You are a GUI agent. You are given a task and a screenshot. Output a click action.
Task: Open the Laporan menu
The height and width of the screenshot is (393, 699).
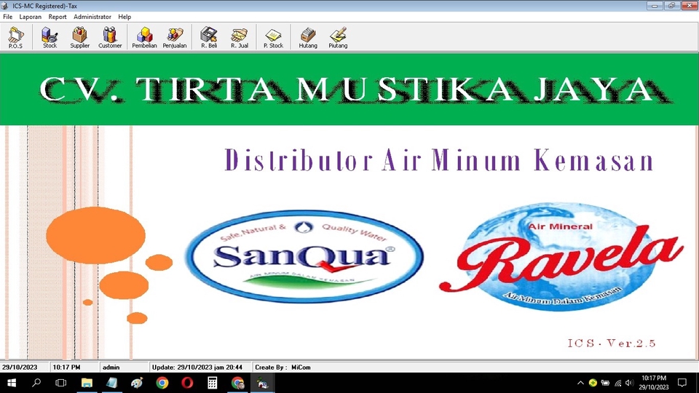click(31, 17)
